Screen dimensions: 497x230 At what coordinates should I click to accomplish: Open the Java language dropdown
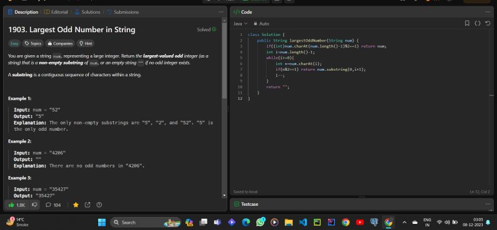[240, 24]
